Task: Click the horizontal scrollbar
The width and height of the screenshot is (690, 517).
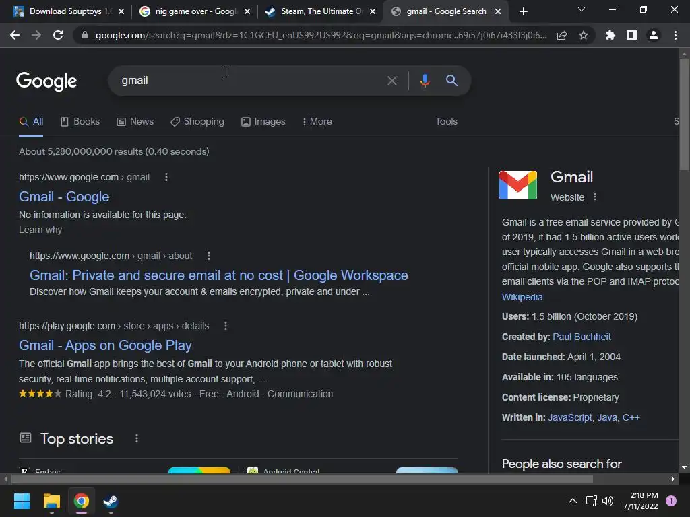Action: coord(302,479)
